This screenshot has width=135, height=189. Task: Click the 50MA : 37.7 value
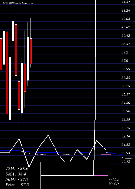[x=17, y=180]
